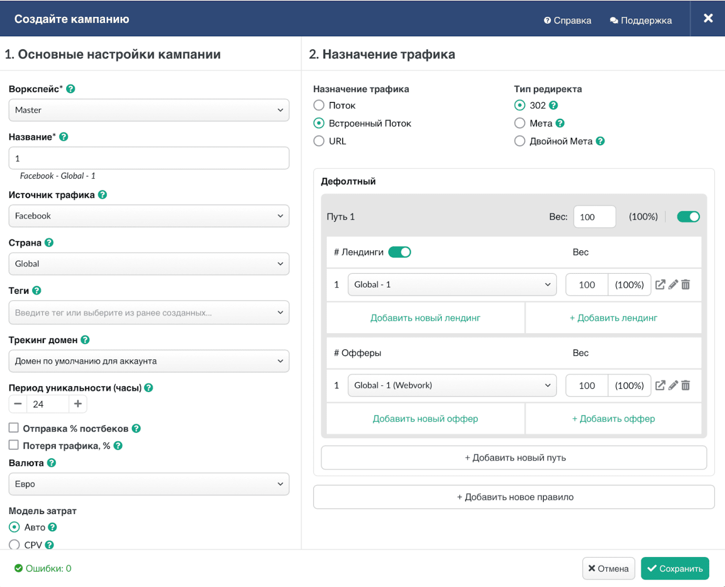Select Встроенный Поток radio option

tap(319, 123)
